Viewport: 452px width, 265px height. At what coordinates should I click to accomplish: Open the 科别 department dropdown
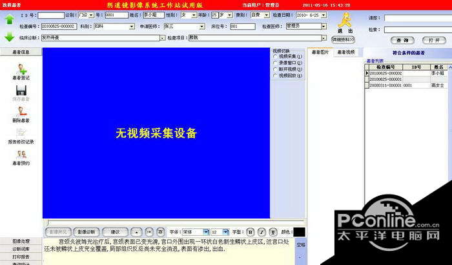132,26
